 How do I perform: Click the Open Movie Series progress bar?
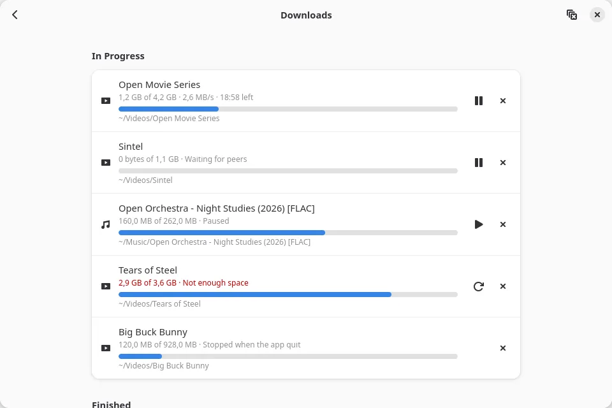[288, 109]
